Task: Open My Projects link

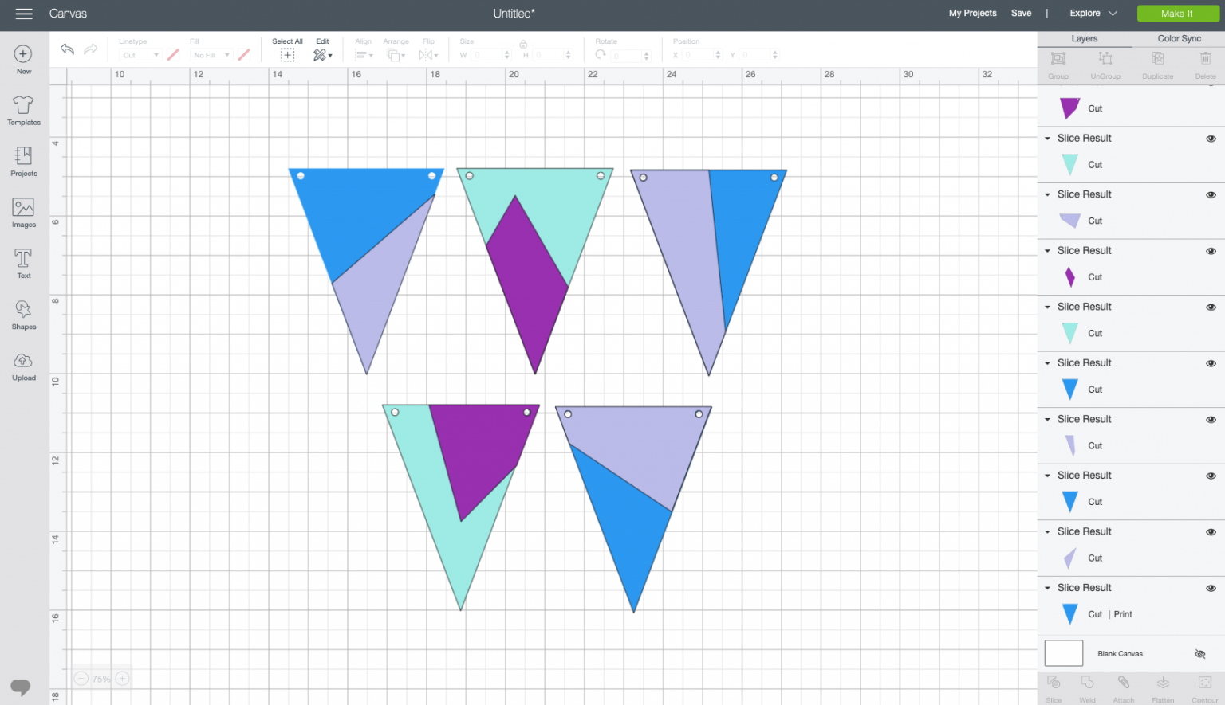Action: pos(972,14)
